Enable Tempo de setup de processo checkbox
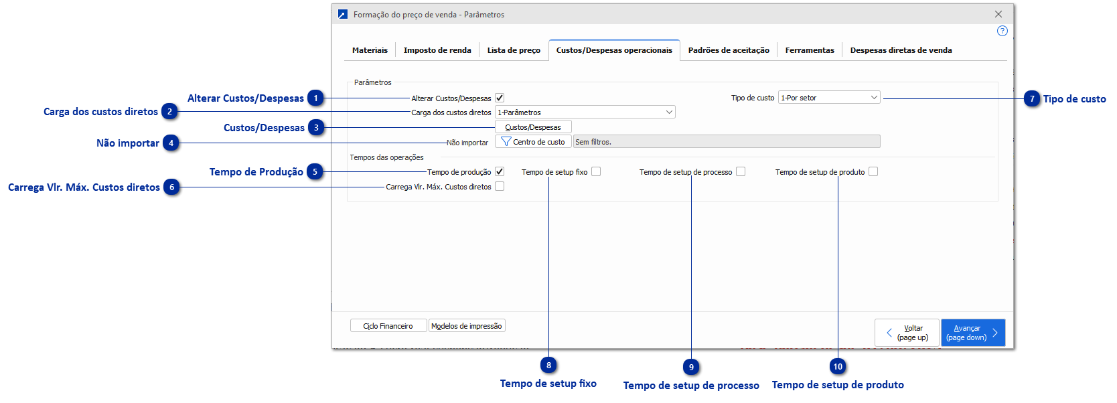1117x403 pixels. coord(741,171)
